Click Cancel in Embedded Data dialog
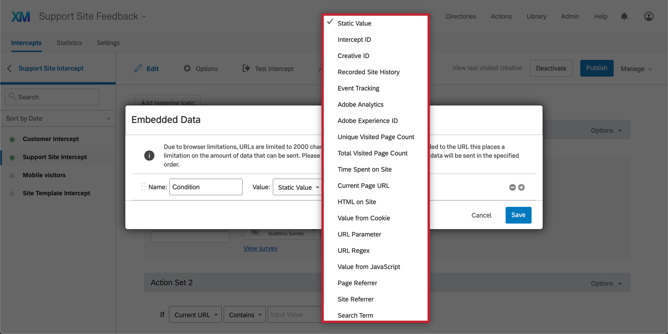The width and height of the screenshot is (668, 334). (x=481, y=215)
